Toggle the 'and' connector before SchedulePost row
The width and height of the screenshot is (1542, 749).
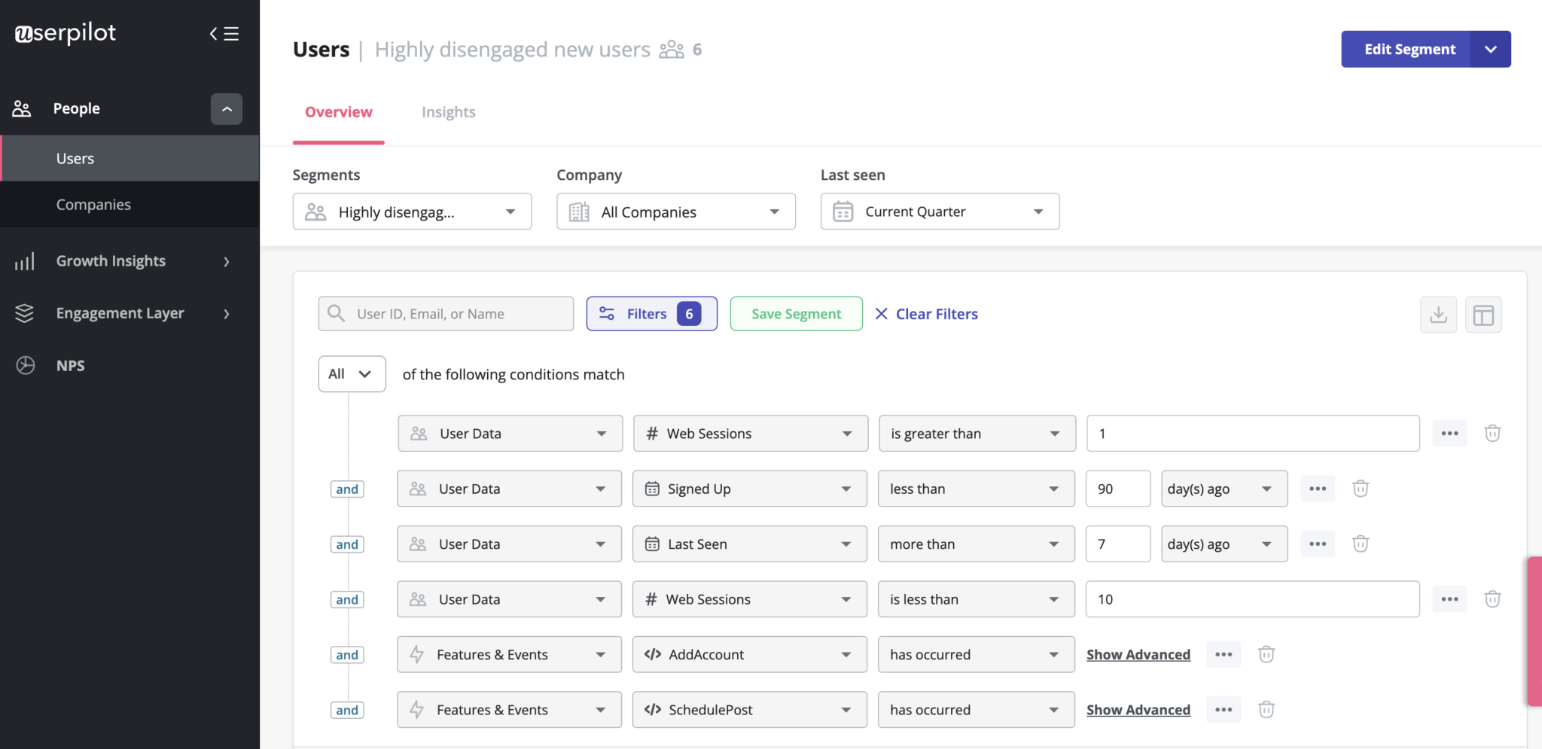[346, 709]
